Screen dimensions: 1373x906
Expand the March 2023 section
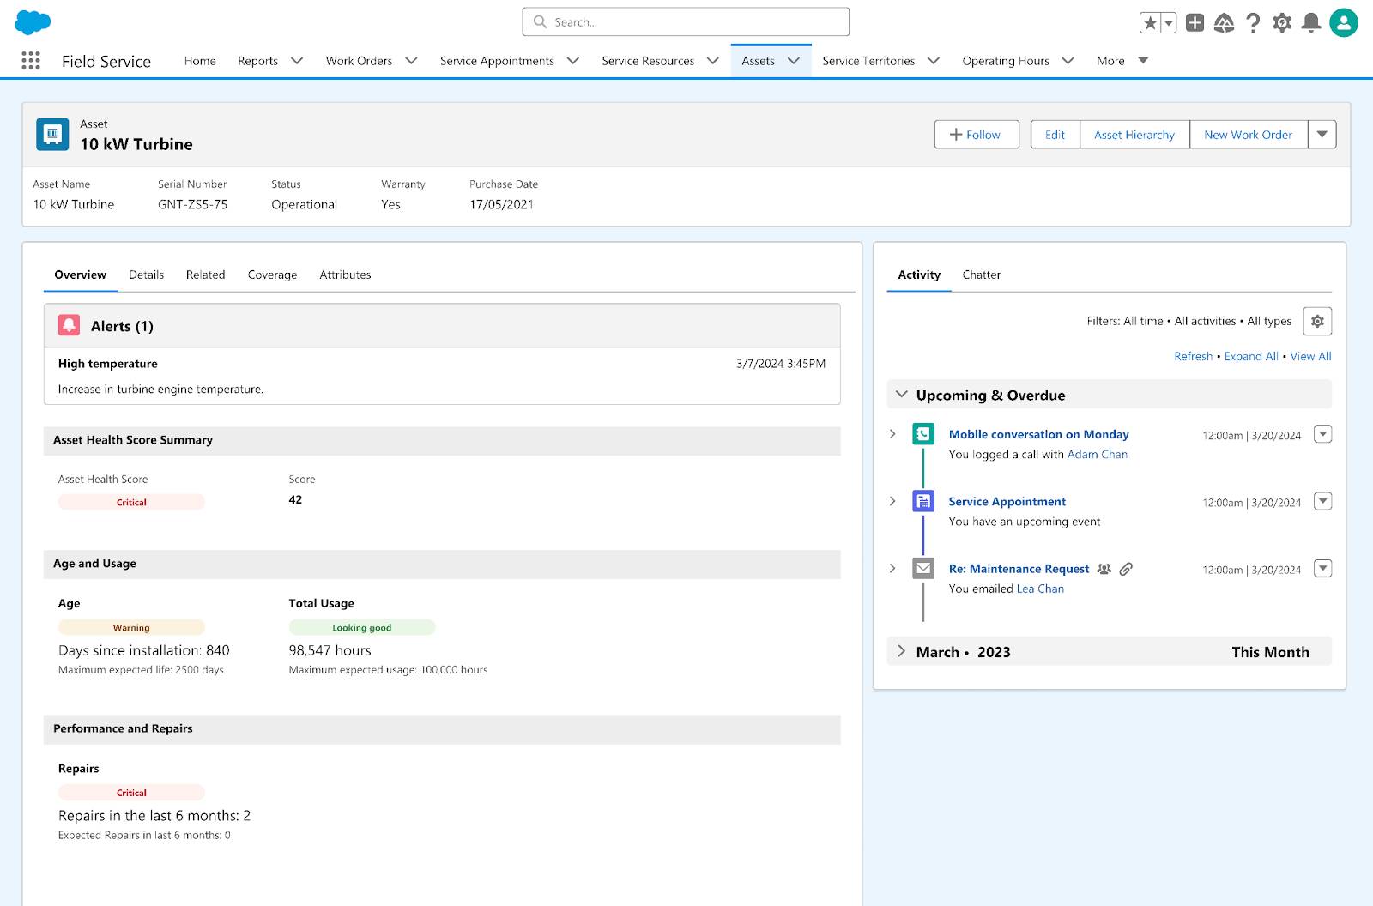[x=901, y=651]
